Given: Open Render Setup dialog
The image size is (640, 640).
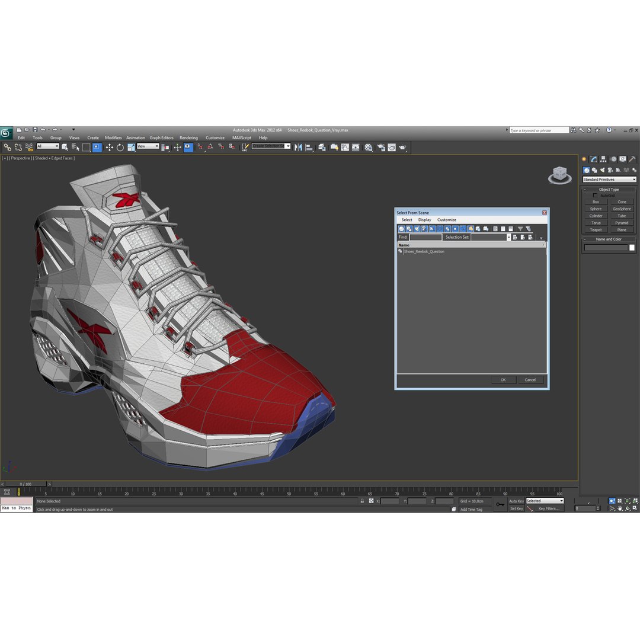Looking at the screenshot, I should [381, 148].
